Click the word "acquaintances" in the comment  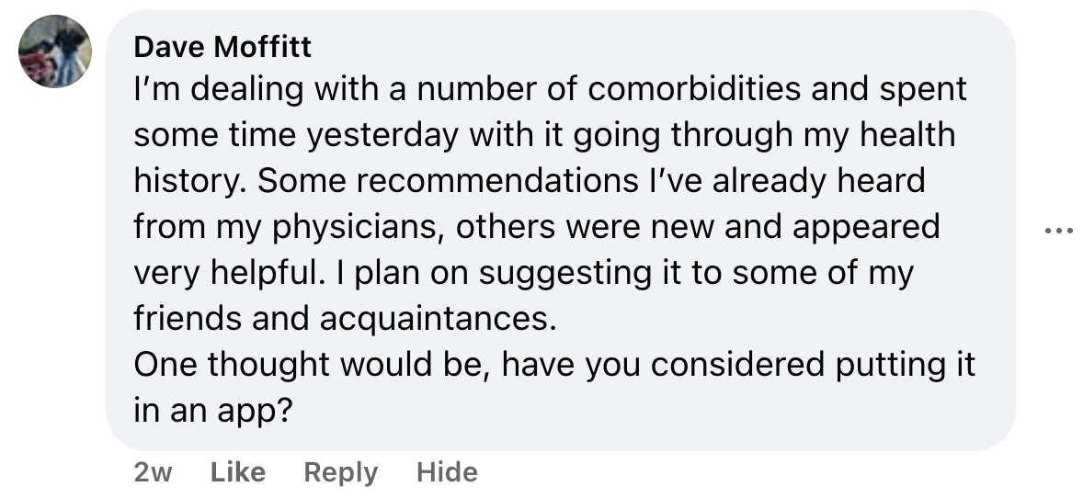tap(439, 319)
